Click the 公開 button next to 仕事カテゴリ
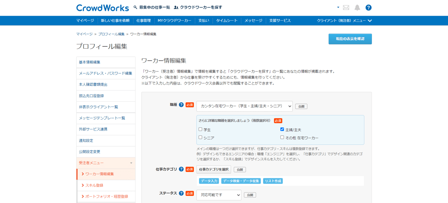The image size is (448, 203). tap(240, 170)
